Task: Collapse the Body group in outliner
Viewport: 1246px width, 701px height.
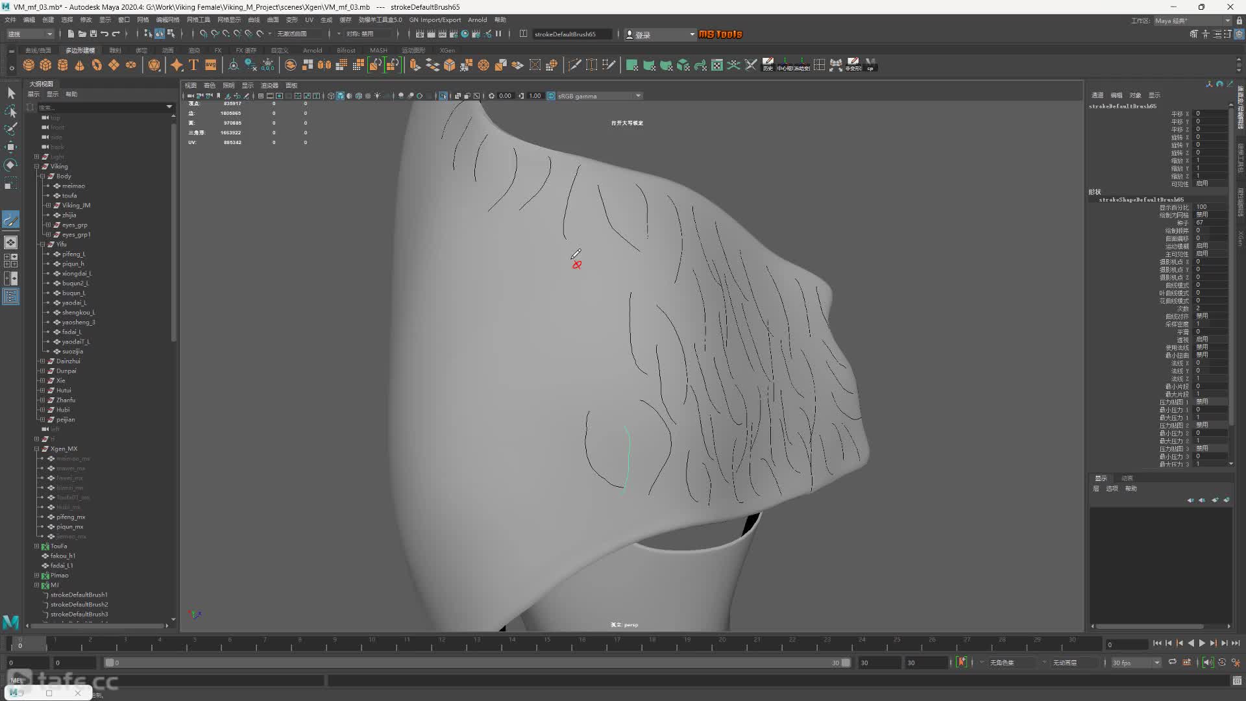Action: pyautogui.click(x=43, y=177)
